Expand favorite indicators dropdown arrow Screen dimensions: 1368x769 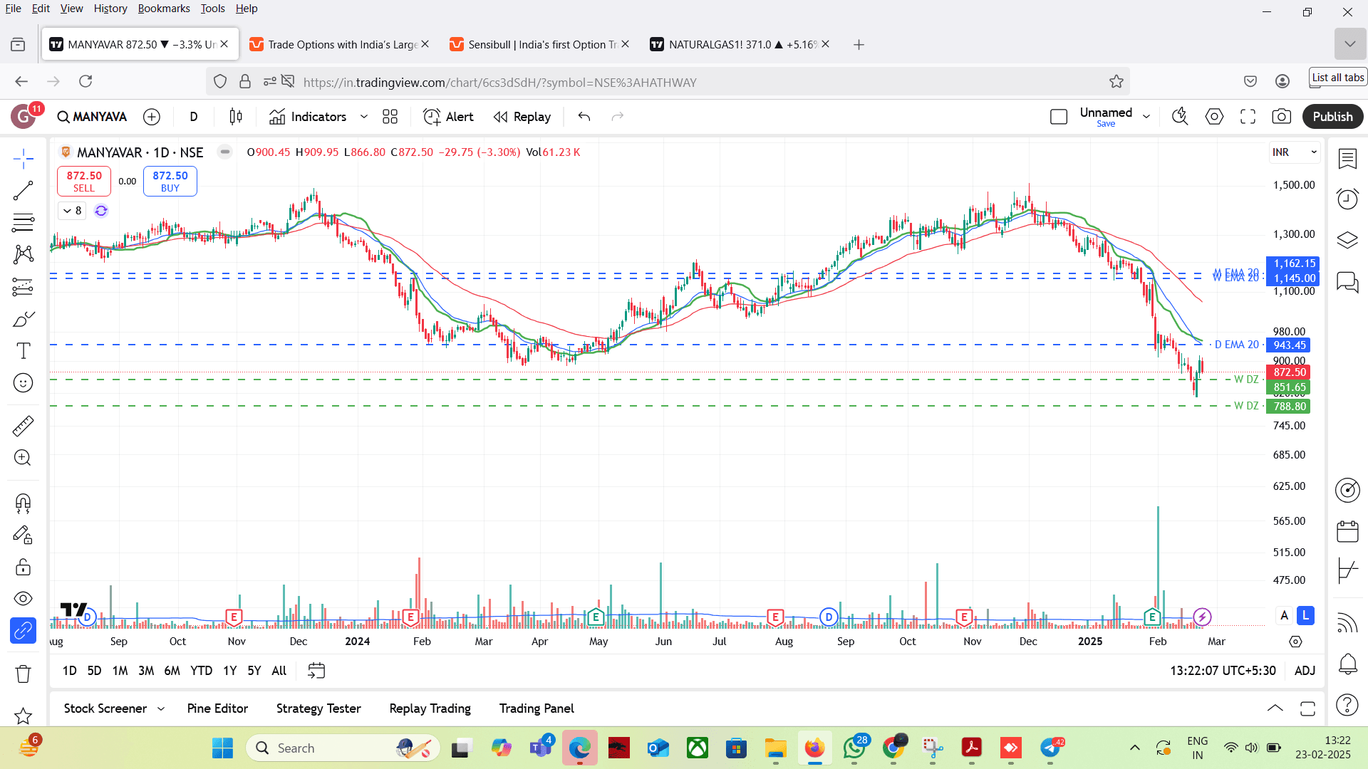tap(364, 117)
